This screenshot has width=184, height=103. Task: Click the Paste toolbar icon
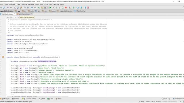coord(21,8)
